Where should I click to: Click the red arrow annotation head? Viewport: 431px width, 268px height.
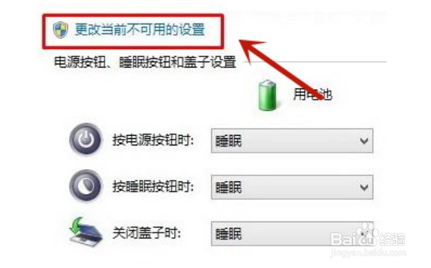click(x=249, y=49)
